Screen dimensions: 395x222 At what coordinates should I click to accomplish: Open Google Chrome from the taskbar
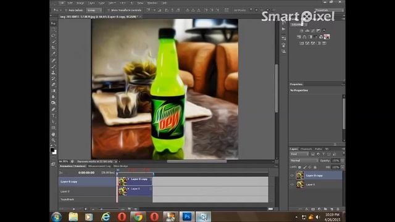coord(138,216)
